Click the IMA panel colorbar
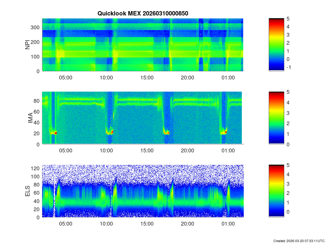The width and height of the screenshot is (325, 244). [x=276, y=118]
